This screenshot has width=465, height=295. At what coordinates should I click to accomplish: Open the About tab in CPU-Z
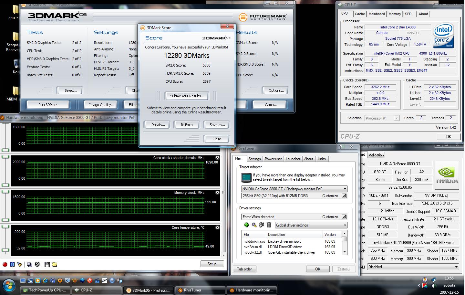[423, 14]
